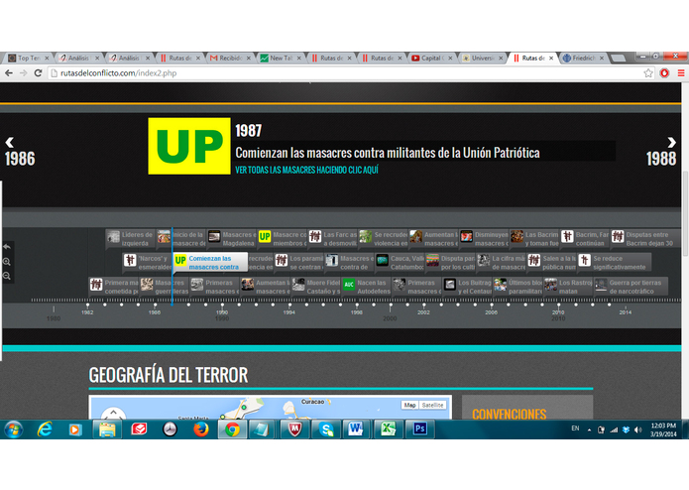Select 'Masacres contra de' middle-row event
The width and height of the screenshot is (689, 490).
click(349, 263)
